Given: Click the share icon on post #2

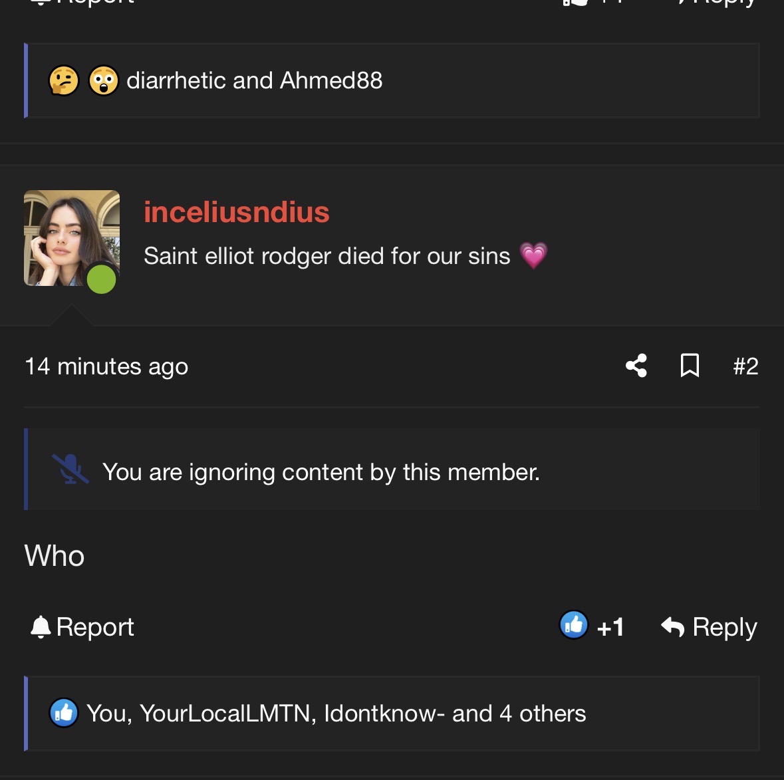Looking at the screenshot, I should pos(636,366).
